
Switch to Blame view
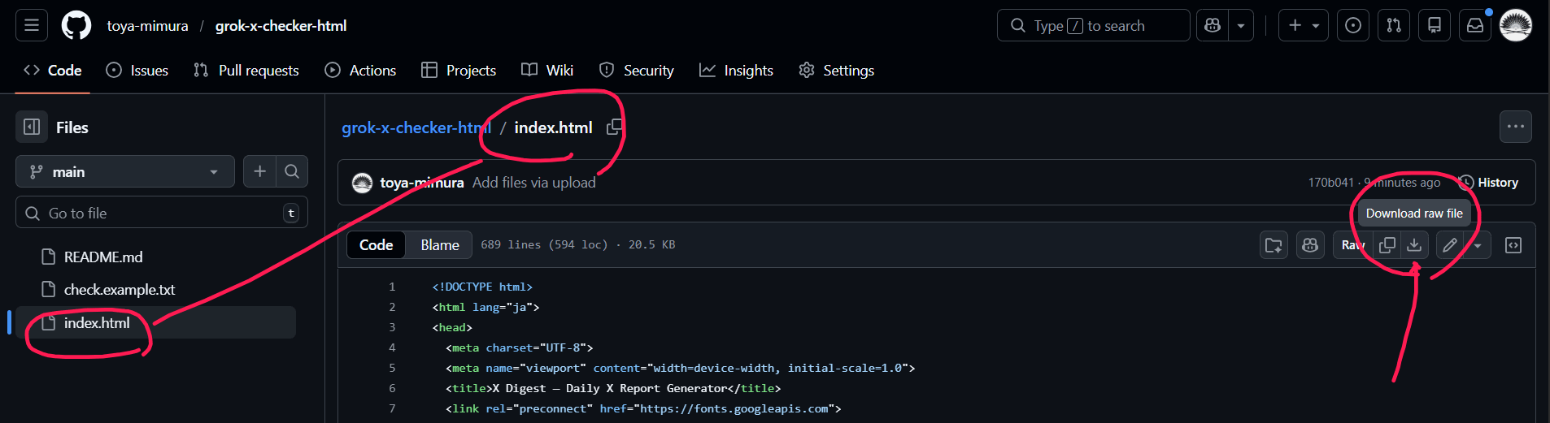pyautogui.click(x=440, y=244)
